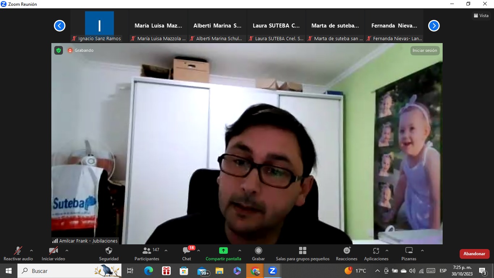Open the Reacciones menu
Viewport: 494px width, 278px height.
(346, 251)
